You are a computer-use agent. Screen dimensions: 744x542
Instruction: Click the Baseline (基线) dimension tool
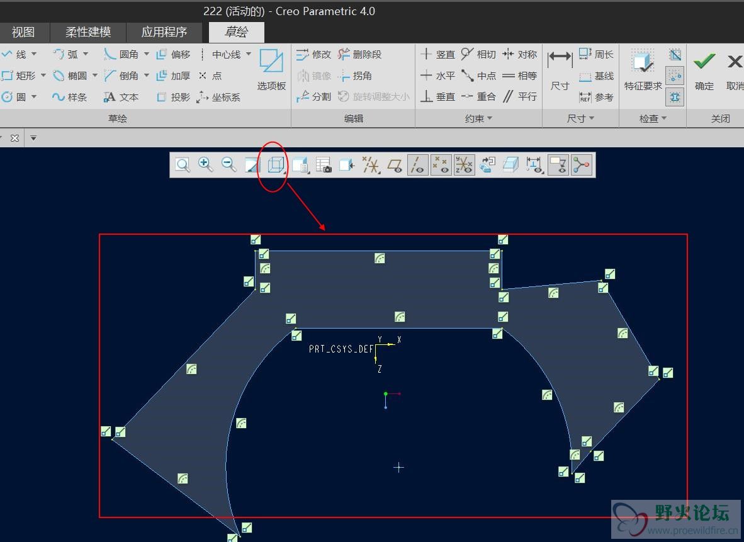click(597, 76)
